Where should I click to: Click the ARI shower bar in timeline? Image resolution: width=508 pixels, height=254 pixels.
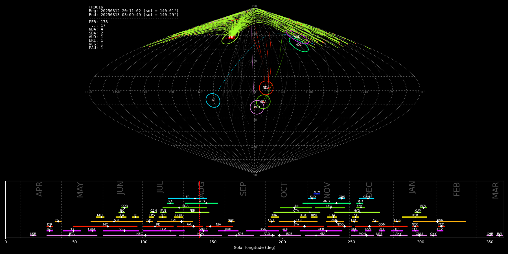point(117,222)
